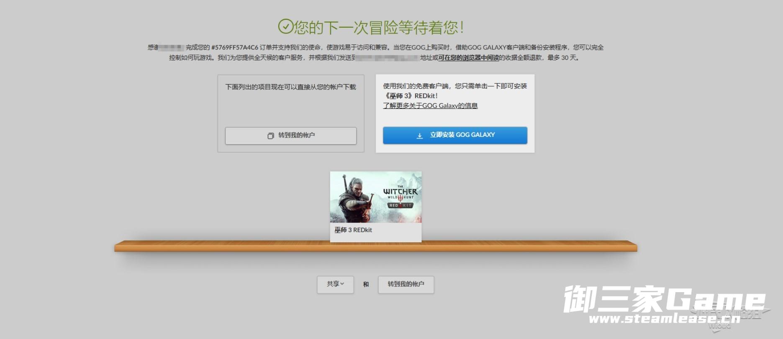This screenshot has height=339, width=783.
Task: Click the green checkmark icon in the heading
Action: click(285, 26)
